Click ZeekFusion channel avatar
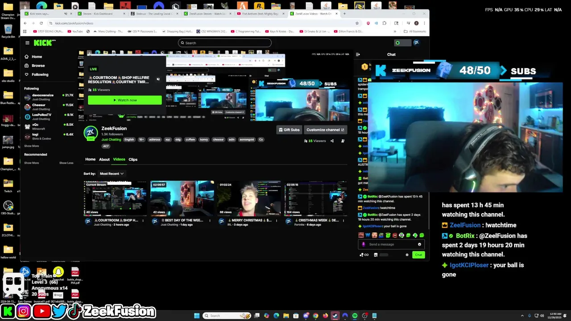 tap(91, 132)
